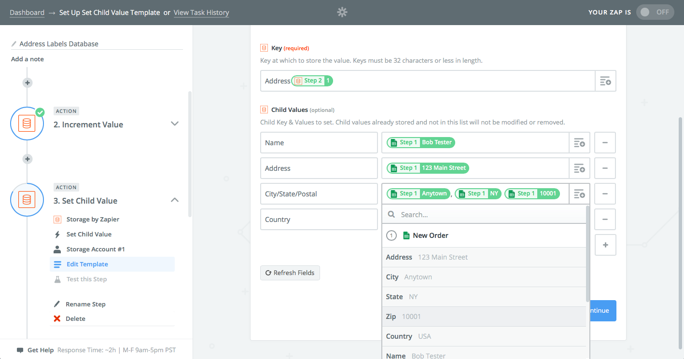Click the 123 Main Street Step 1 pill
The height and width of the screenshot is (359, 684).
point(428,168)
